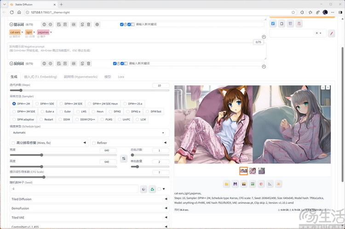Open output folder with yellow folder icon
Screen dimensions: 345x229
click(227, 184)
